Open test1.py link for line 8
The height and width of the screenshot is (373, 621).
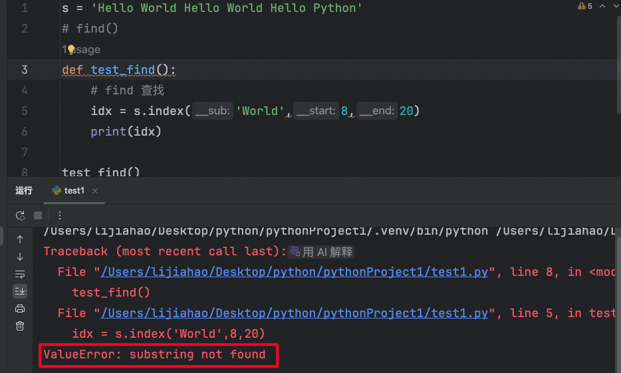tap(295, 272)
